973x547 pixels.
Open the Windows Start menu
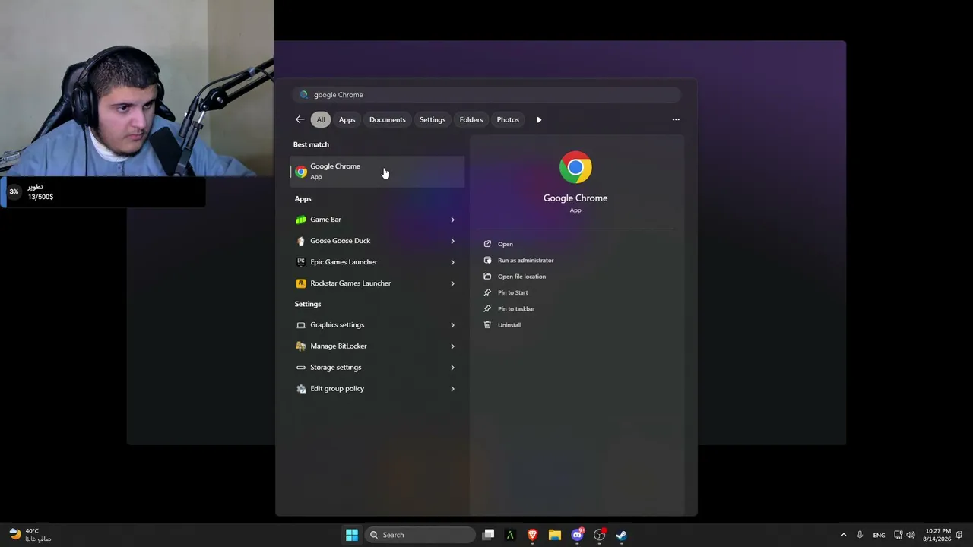352,535
